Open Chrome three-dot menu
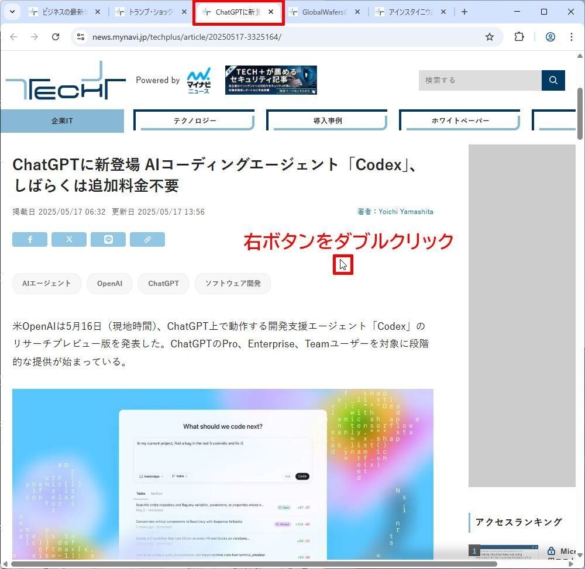The image size is (585, 569). (x=571, y=37)
